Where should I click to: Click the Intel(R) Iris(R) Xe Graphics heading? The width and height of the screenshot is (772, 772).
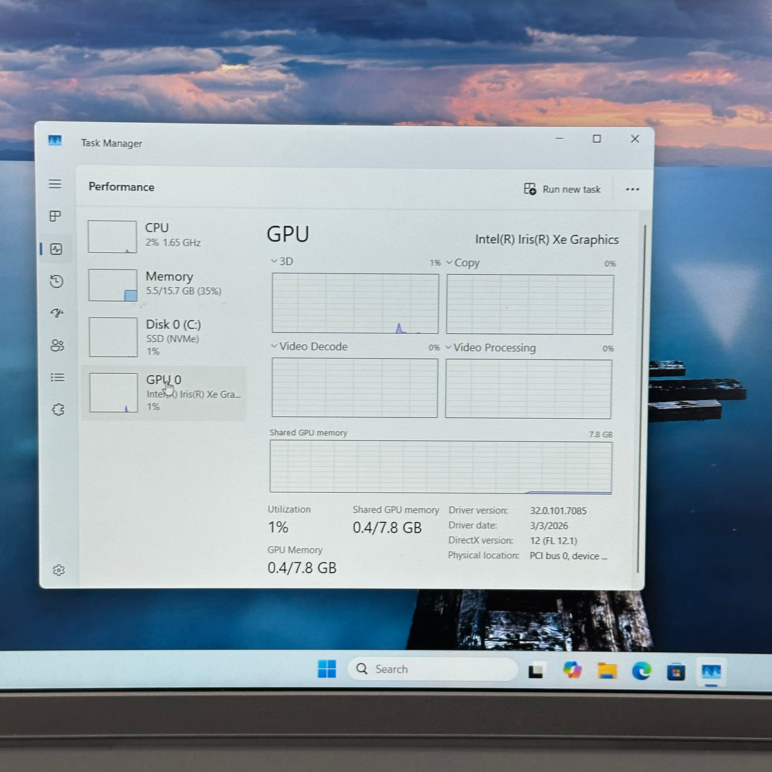(x=547, y=239)
